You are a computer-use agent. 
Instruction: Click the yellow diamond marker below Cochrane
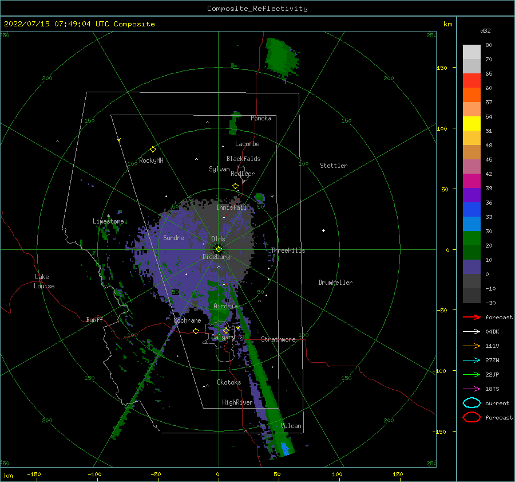(196, 331)
